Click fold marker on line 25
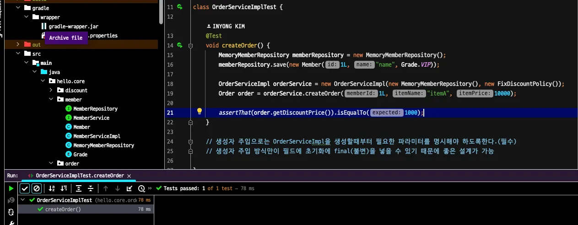Screen dimensions: 578x225 coord(190,151)
